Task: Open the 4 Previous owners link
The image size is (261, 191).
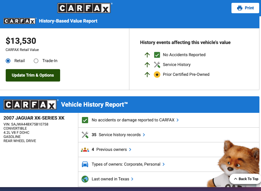Action: pyautogui.click(x=111, y=150)
